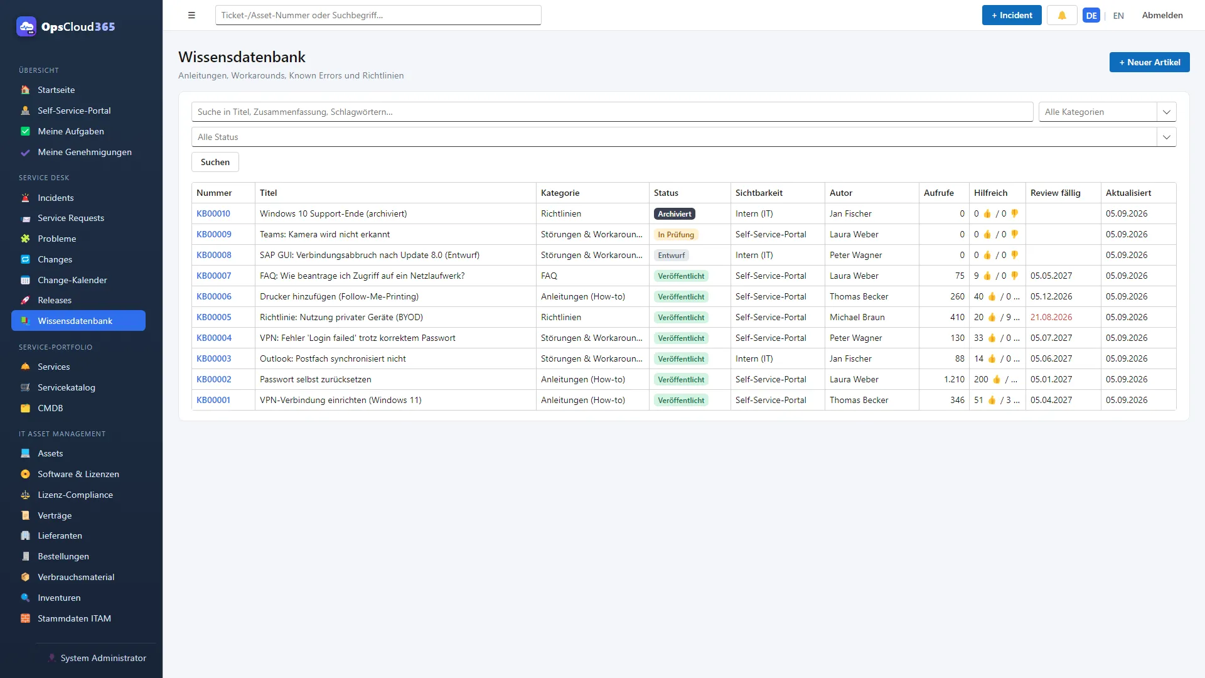Open article KB00005 link
1205x678 pixels.
pyautogui.click(x=214, y=317)
